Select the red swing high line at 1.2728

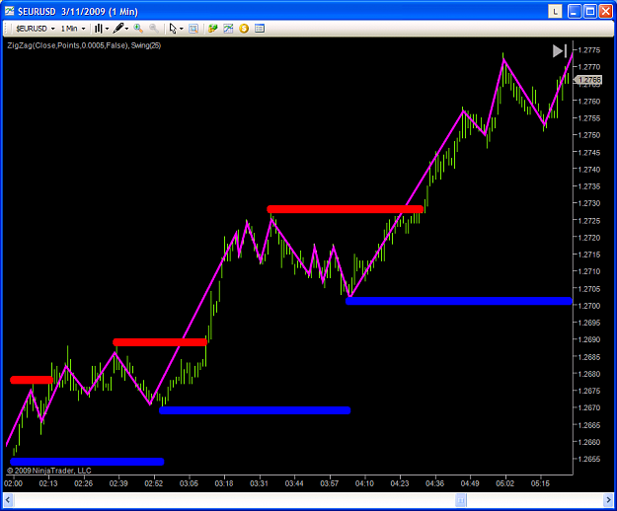pos(346,209)
